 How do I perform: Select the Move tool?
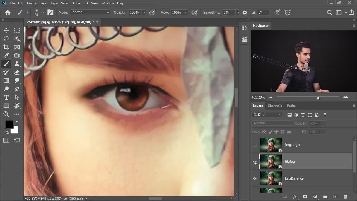point(6,30)
